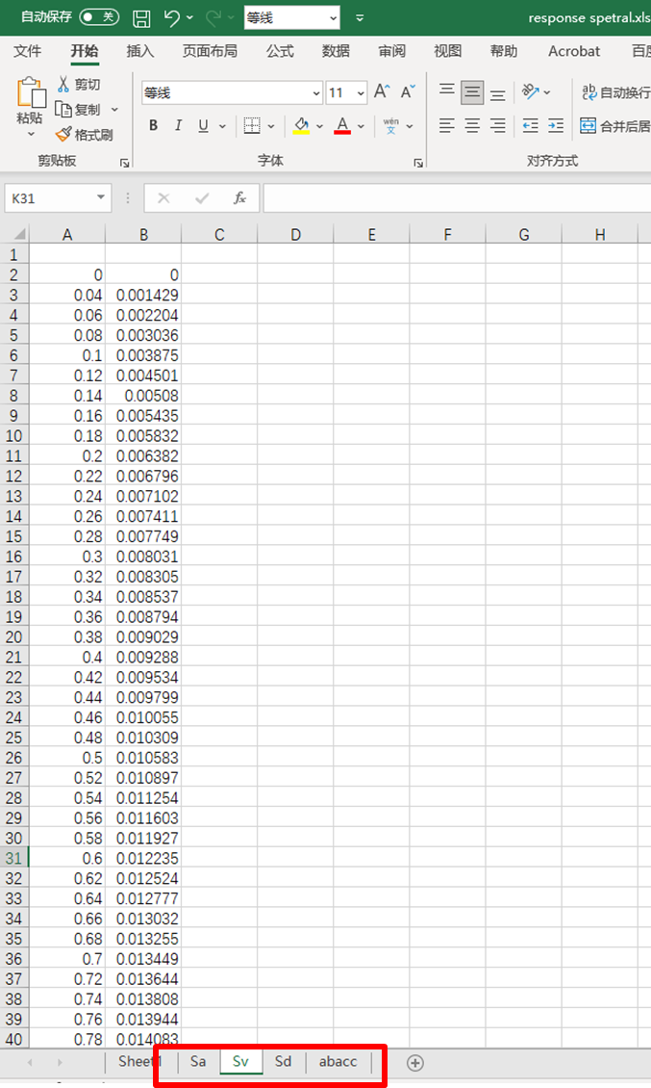Image resolution: width=651 pixels, height=1088 pixels.
Task: Open the 字体 dialog launcher
Action: (x=418, y=163)
